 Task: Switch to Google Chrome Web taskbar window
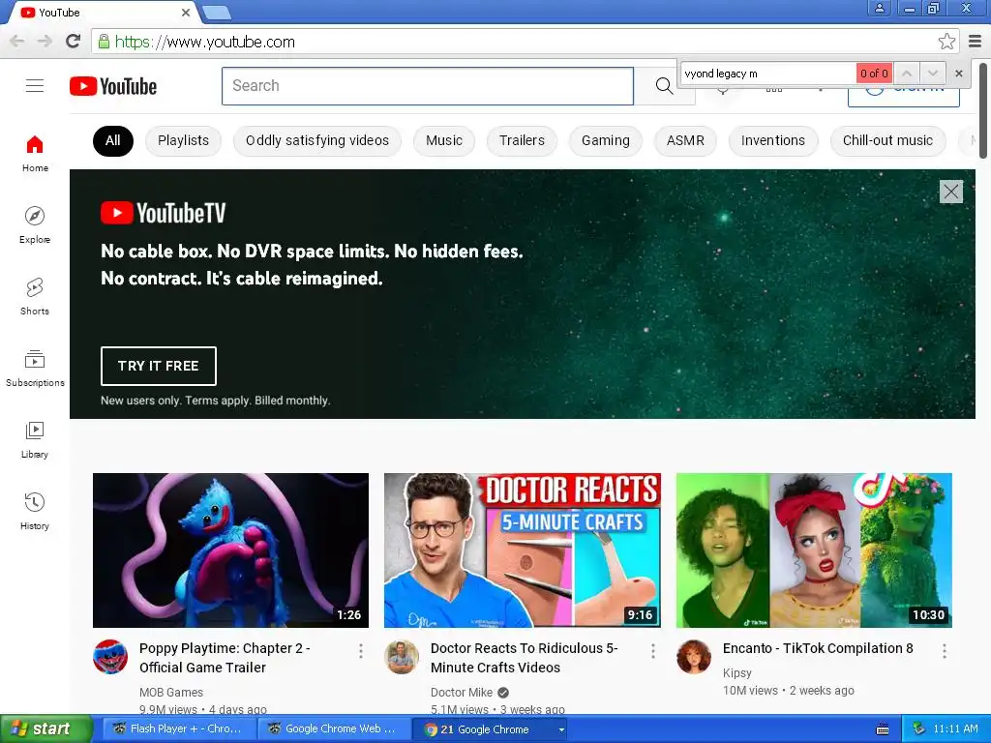(333, 729)
